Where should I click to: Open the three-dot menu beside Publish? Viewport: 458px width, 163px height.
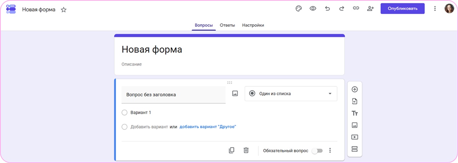(435, 9)
